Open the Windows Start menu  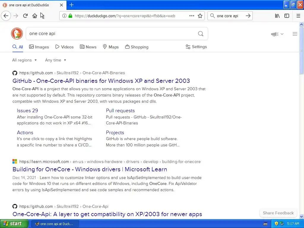[x=14, y=224]
